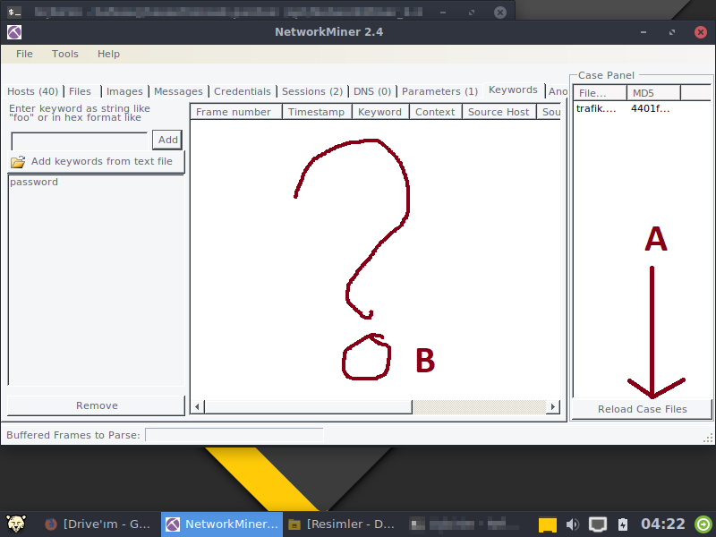716x537 pixels.
Task: Go to the Parameters (1) tab
Action: (x=439, y=91)
